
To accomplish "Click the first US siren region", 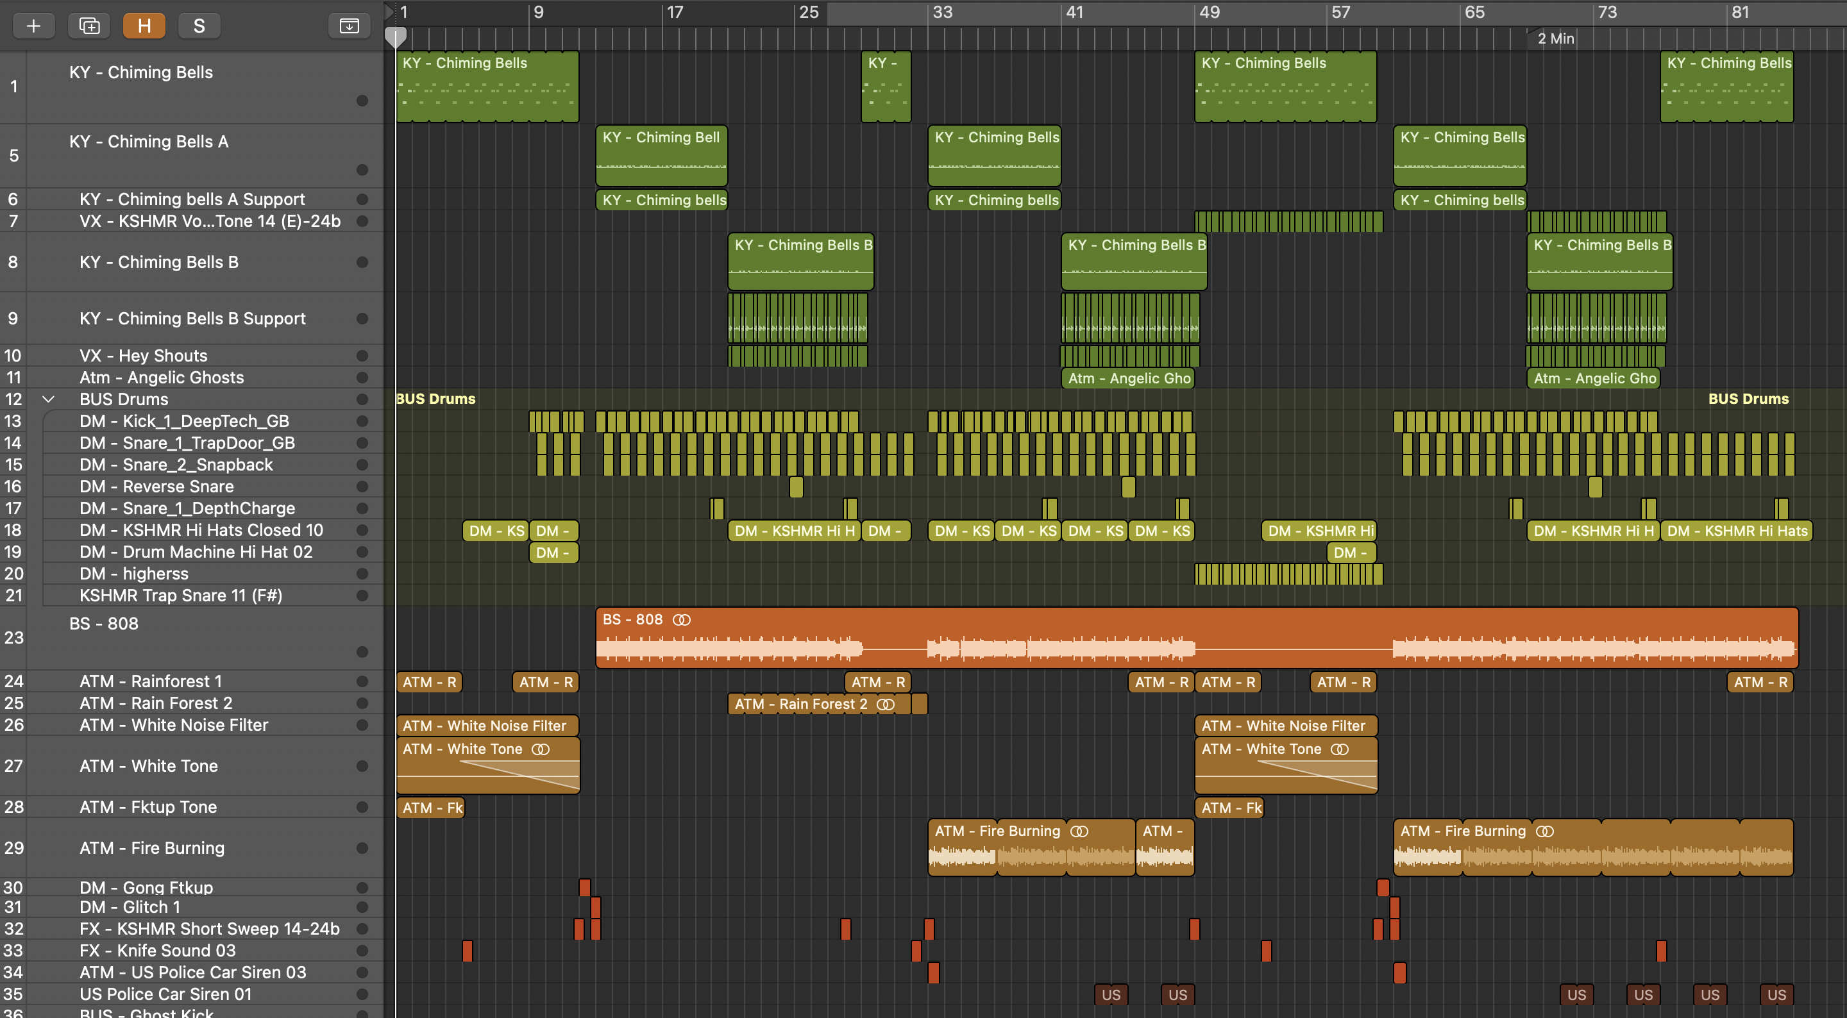I will click(1111, 995).
